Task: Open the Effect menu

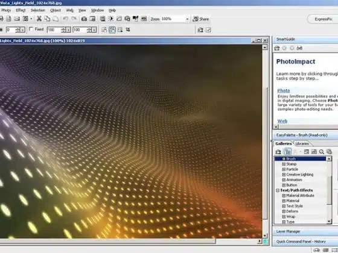Action: [x=21, y=10]
